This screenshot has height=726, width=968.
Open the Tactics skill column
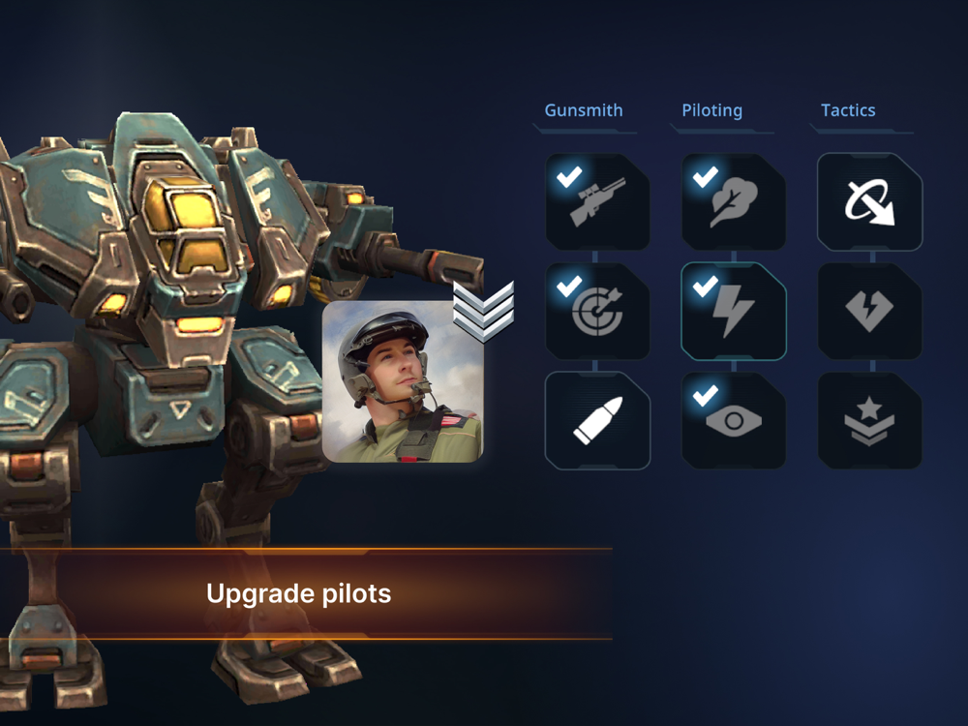pyautogui.click(x=848, y=110)
